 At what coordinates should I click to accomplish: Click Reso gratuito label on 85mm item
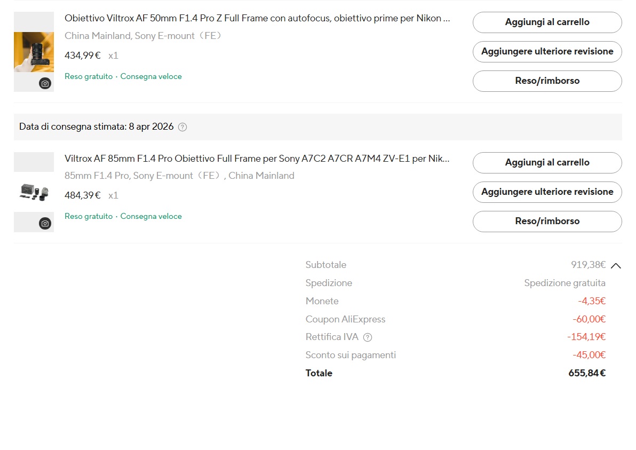[89, 216]
